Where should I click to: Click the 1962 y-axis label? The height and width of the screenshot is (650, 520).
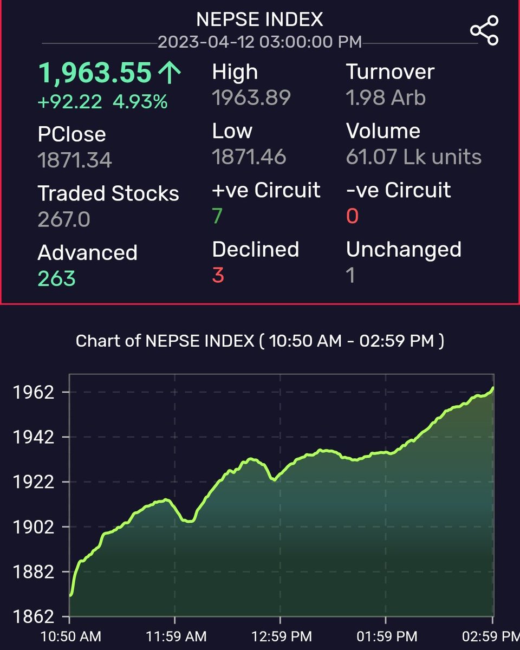(x=33, y=392)
